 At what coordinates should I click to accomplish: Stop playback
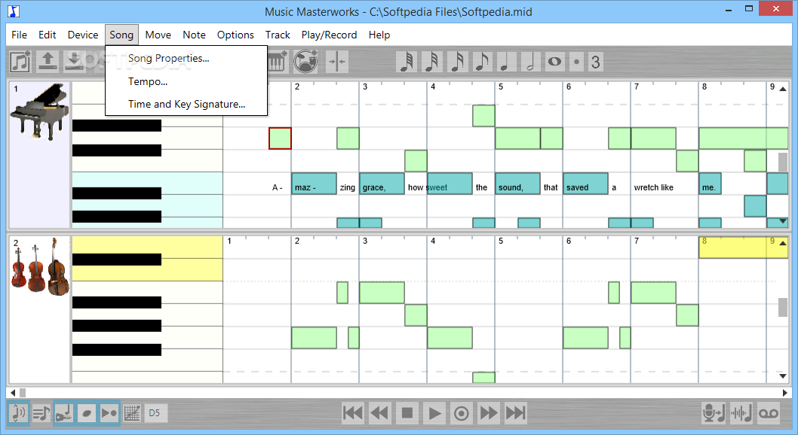coord(407,413)
